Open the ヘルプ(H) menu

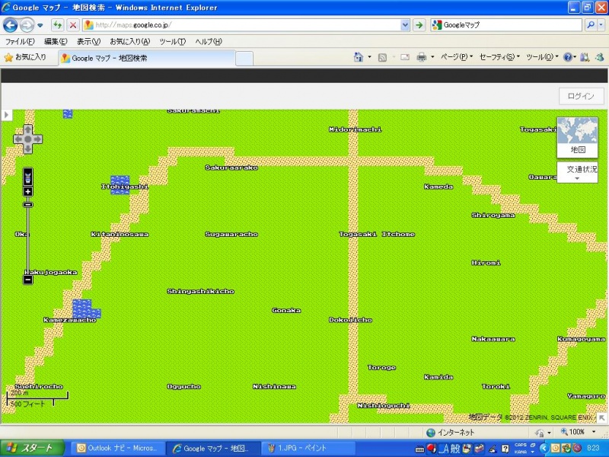coord(209,41)
